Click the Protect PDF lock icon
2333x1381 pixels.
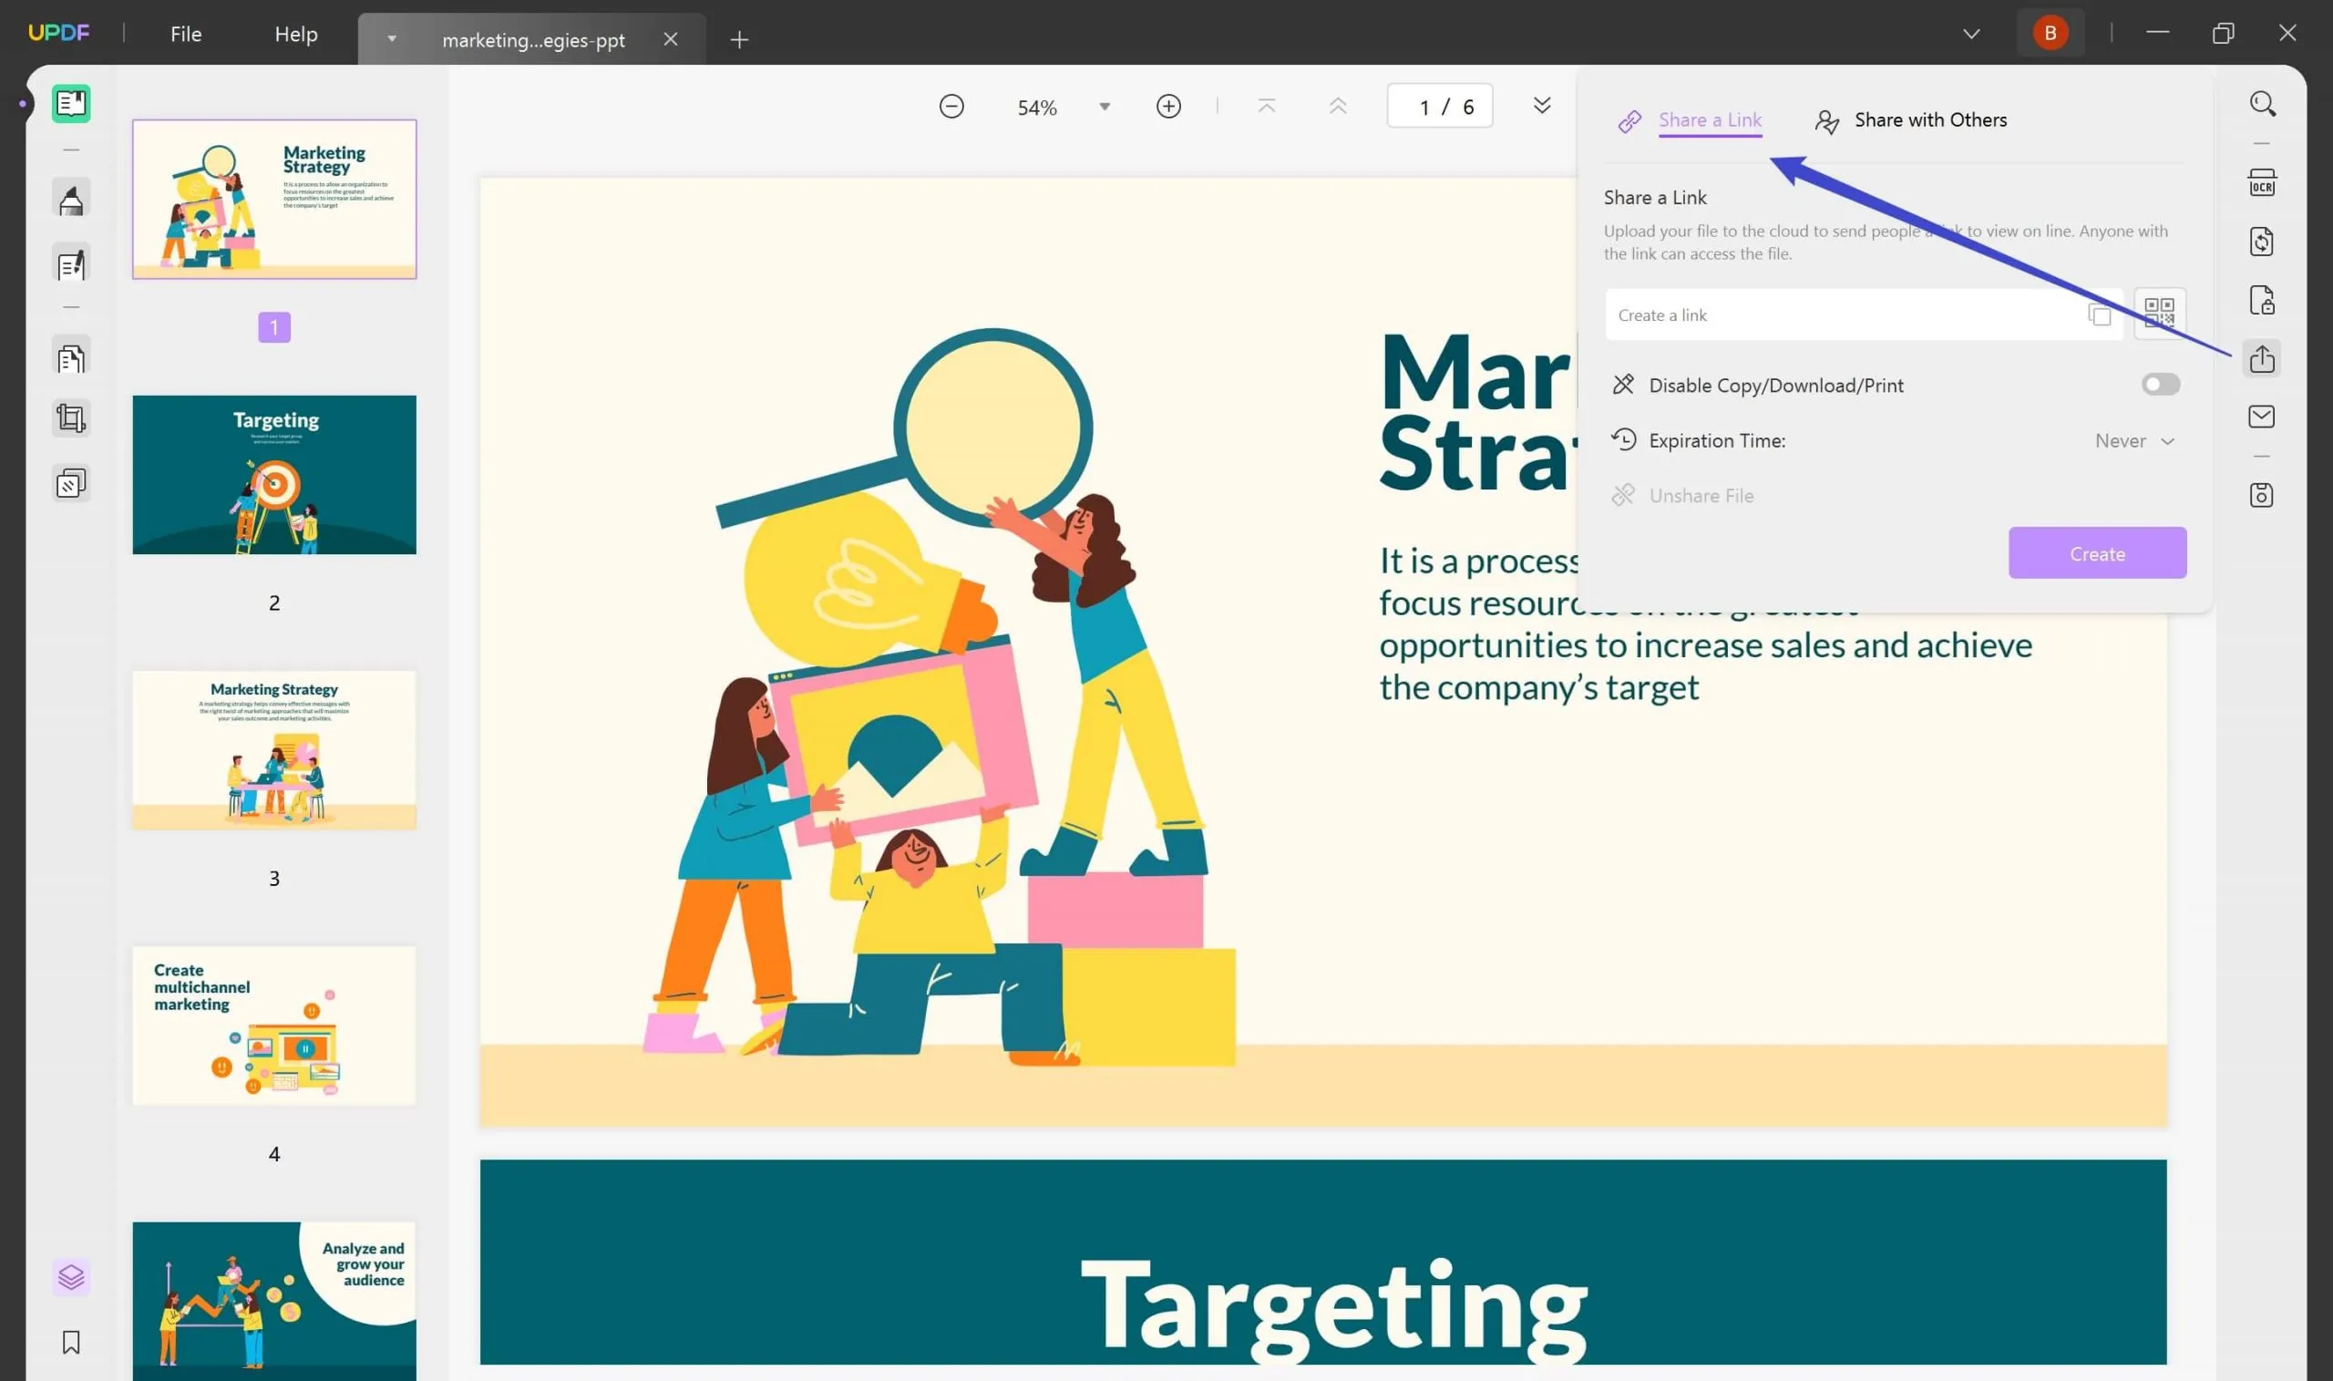click(x=2261, y=301)
